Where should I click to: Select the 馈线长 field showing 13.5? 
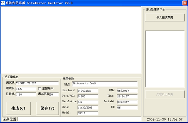(26, 89)
